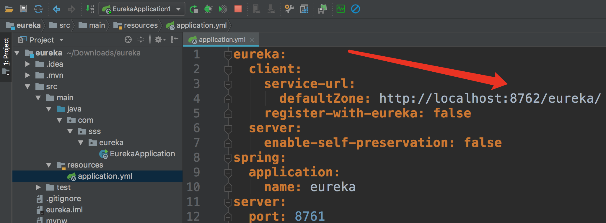Fold the service-url block at line 3

[228, 84]
